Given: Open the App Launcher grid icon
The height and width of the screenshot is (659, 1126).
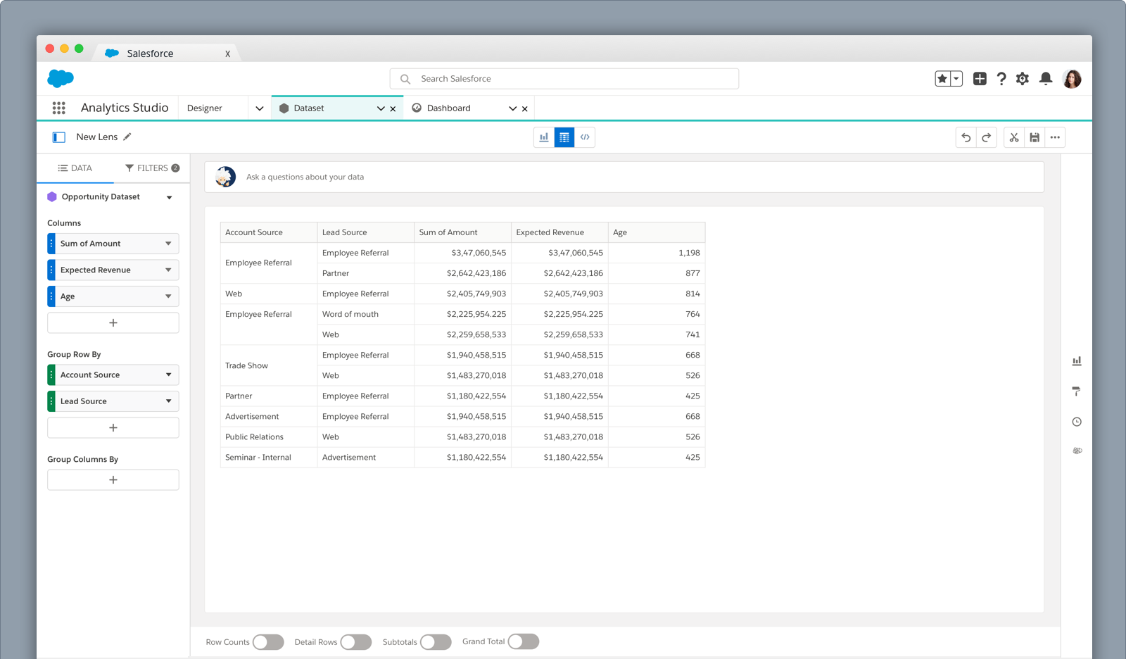Looking at the screenshot, I should (x=59, y=108).
